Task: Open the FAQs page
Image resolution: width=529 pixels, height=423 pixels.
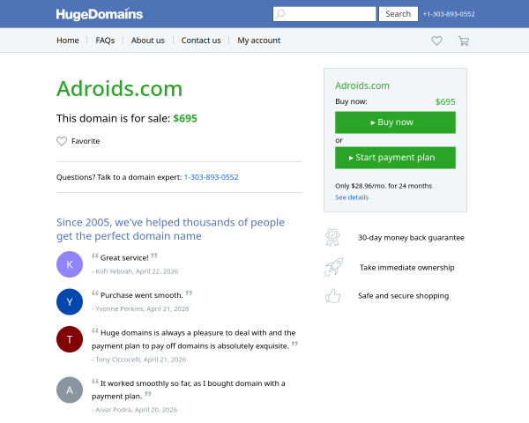Action: [105, 41]
